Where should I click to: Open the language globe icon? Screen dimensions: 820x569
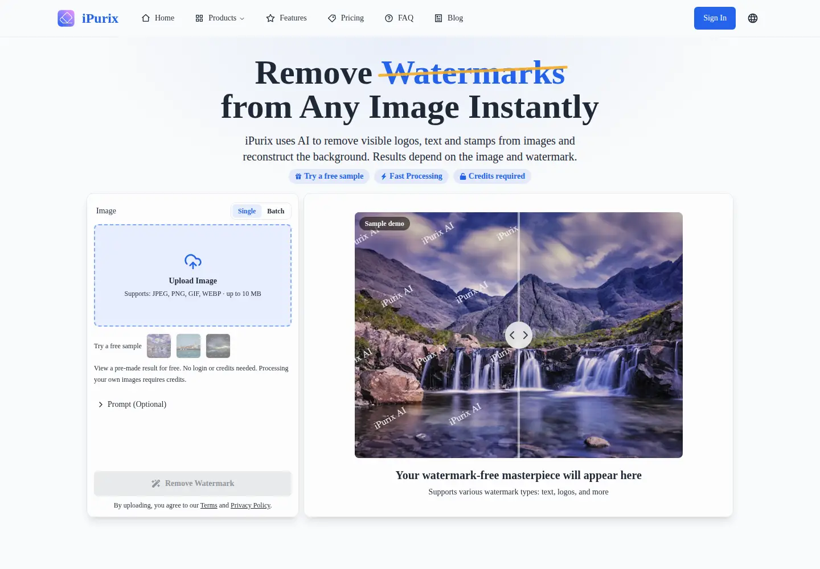pos(753,18)
